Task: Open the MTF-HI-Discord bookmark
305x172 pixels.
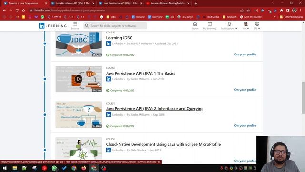Action: pyautogui.click(x=251, y=17)
